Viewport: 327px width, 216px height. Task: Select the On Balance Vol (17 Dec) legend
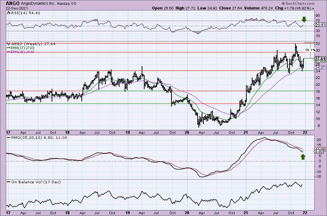coord(36,182)
